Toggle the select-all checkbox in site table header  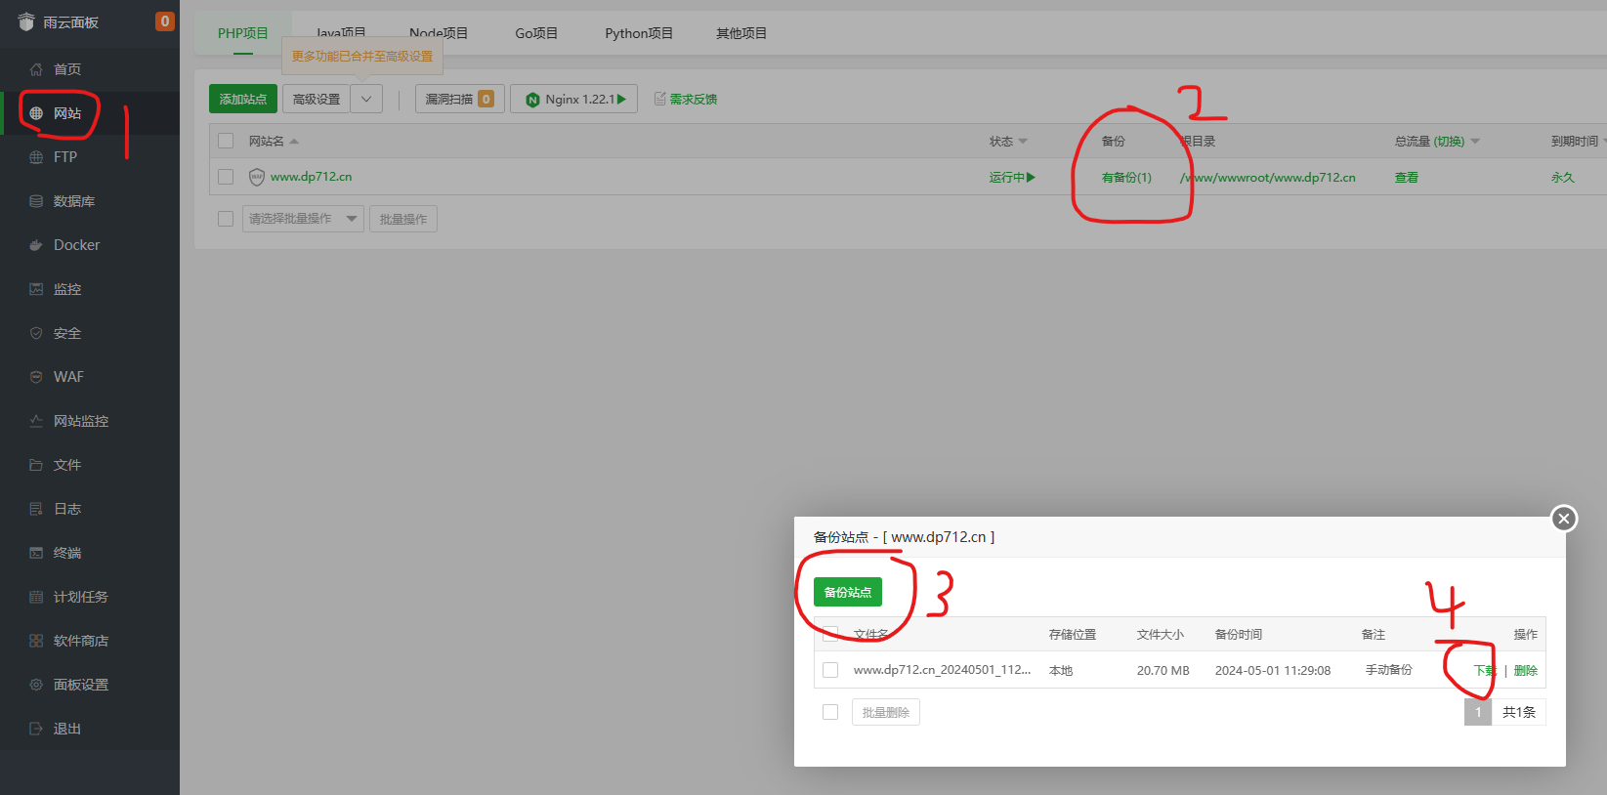[226, 141]
